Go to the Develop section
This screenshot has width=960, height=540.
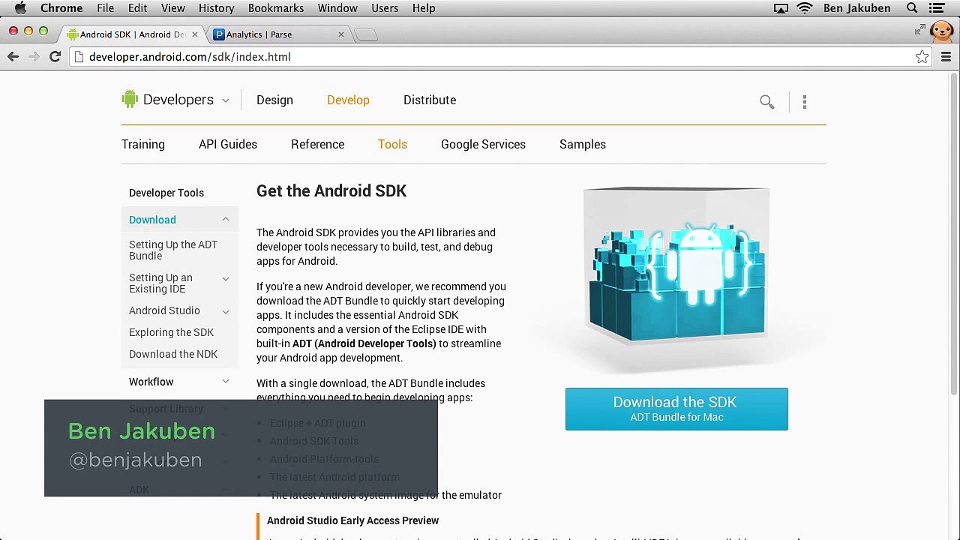pyautogui.click(x=348, y=100)
